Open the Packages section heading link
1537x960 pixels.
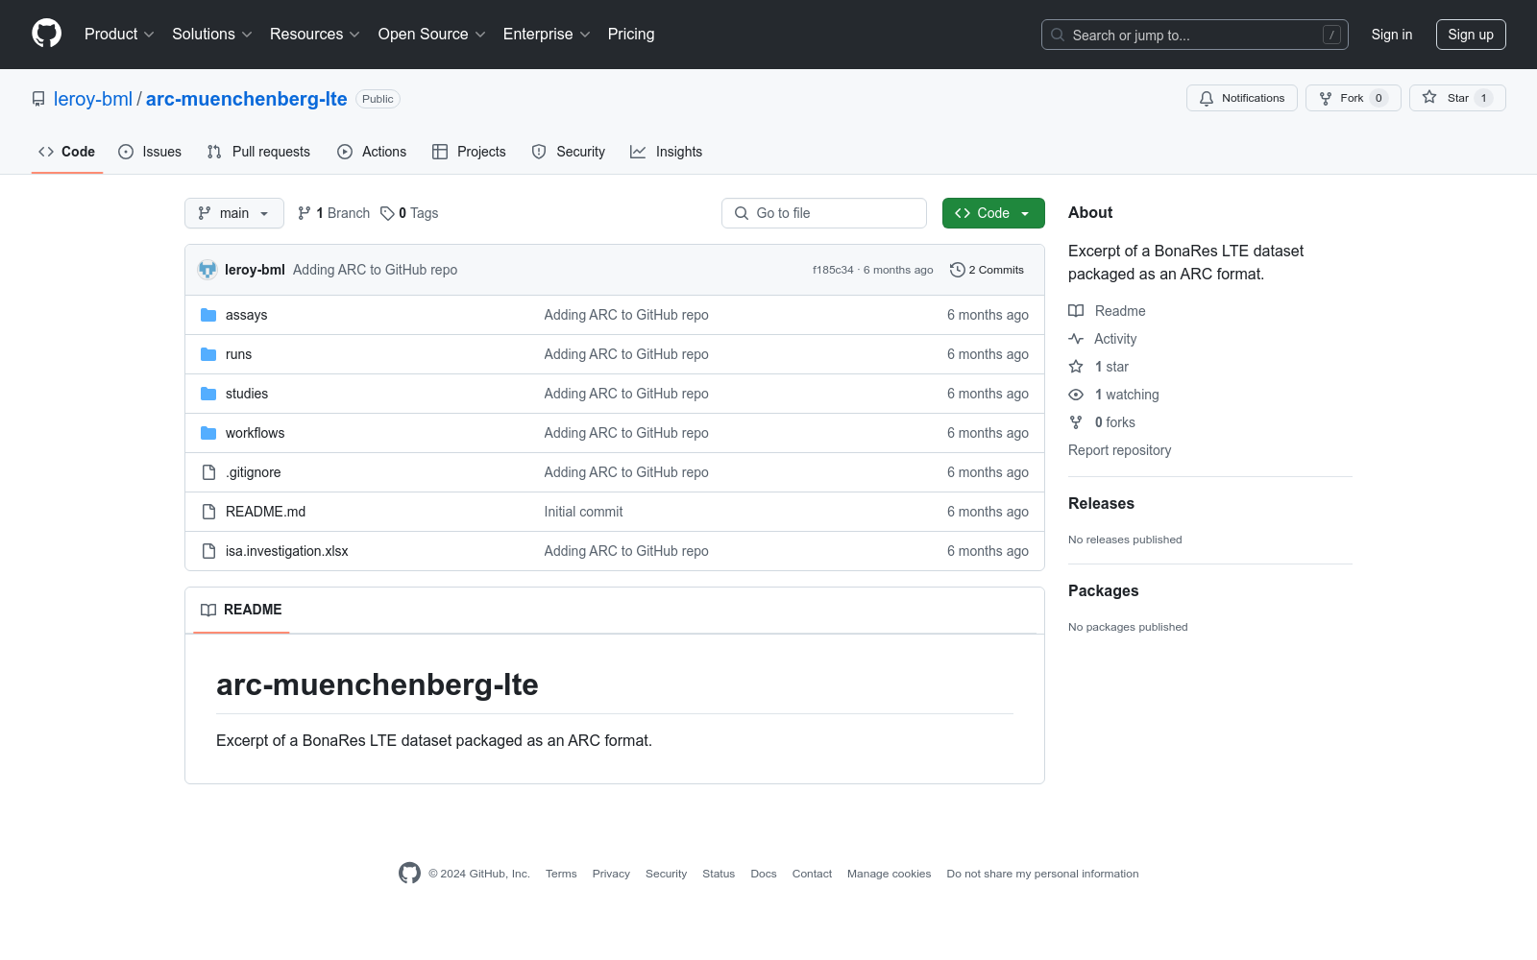coord(1103,590)
